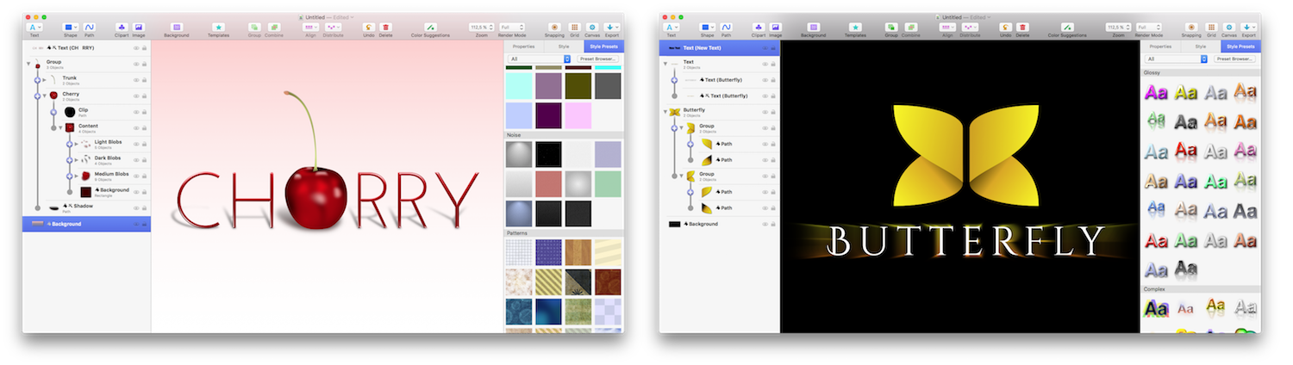Viewport: 1293px width, 365px height.
Task: Choose Path tool in Butterfly window
Action: click(727, 28)
